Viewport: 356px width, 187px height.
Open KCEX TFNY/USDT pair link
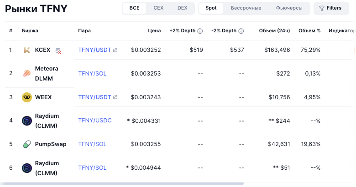(94, 50)
